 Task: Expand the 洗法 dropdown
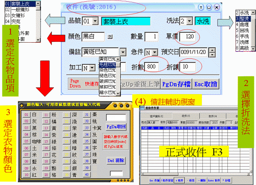[189, 20]
